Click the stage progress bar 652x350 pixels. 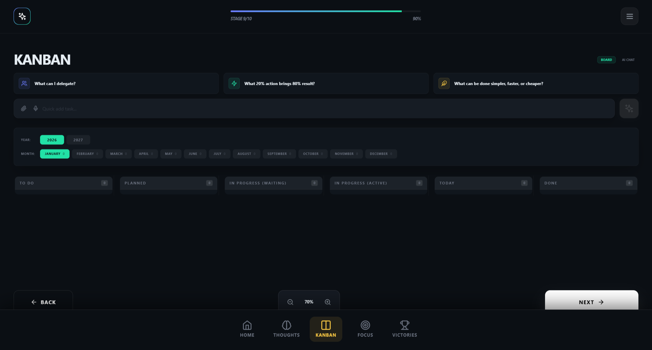point(326,11)
